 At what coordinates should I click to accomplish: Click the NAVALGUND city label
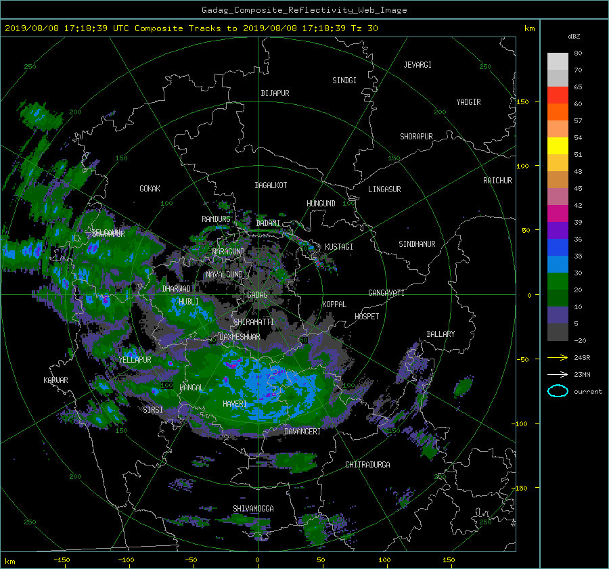224,275
